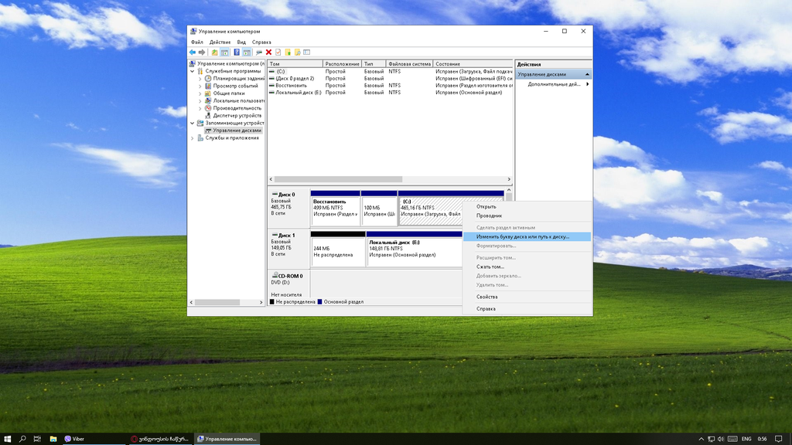792x445 pixels.
Task: Click the black Не распределена legend swatch
Action: [x=271, y=302]
